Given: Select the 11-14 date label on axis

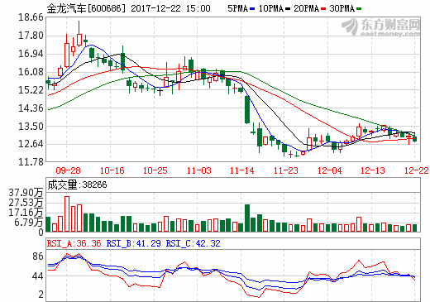Looking at the screenshot, I should pyautogui.click(x=242, y=170).
